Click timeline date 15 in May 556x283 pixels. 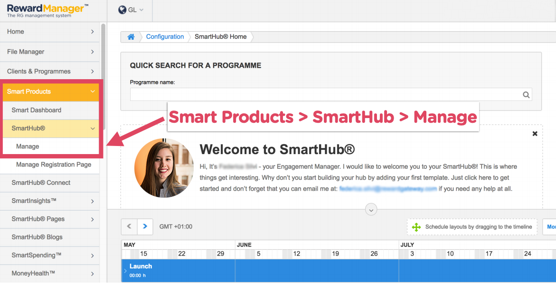click(x=143, y=254)
